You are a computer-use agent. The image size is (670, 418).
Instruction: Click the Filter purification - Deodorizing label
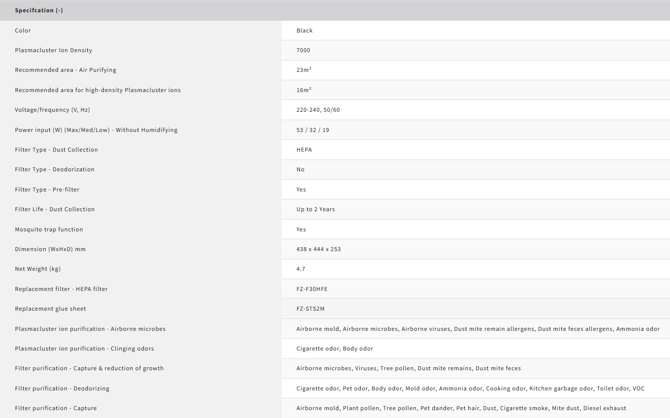62,388
